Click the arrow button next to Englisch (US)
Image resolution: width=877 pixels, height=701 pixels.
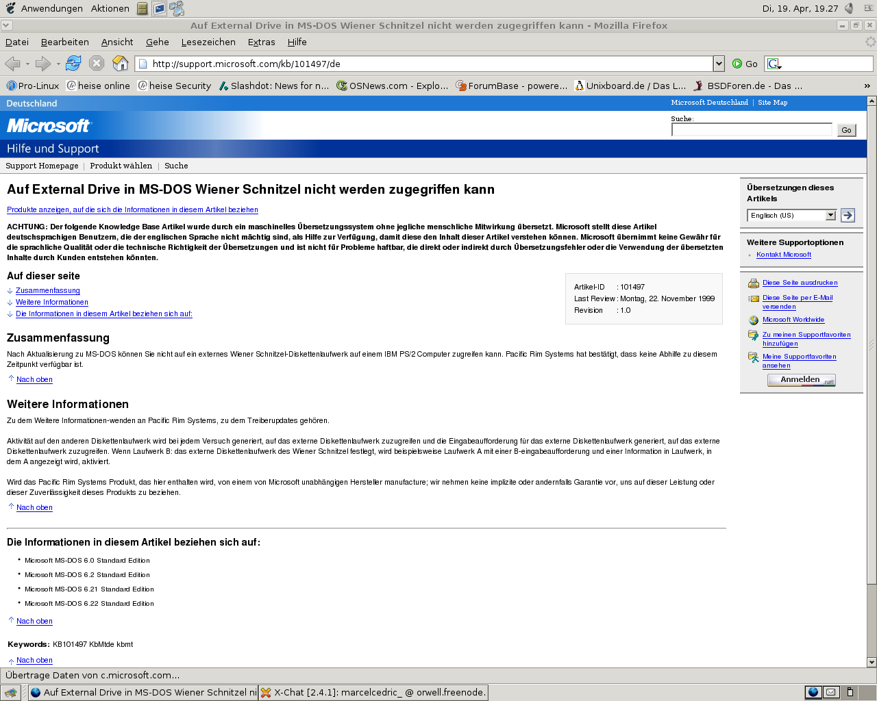(x=848, y=216)
